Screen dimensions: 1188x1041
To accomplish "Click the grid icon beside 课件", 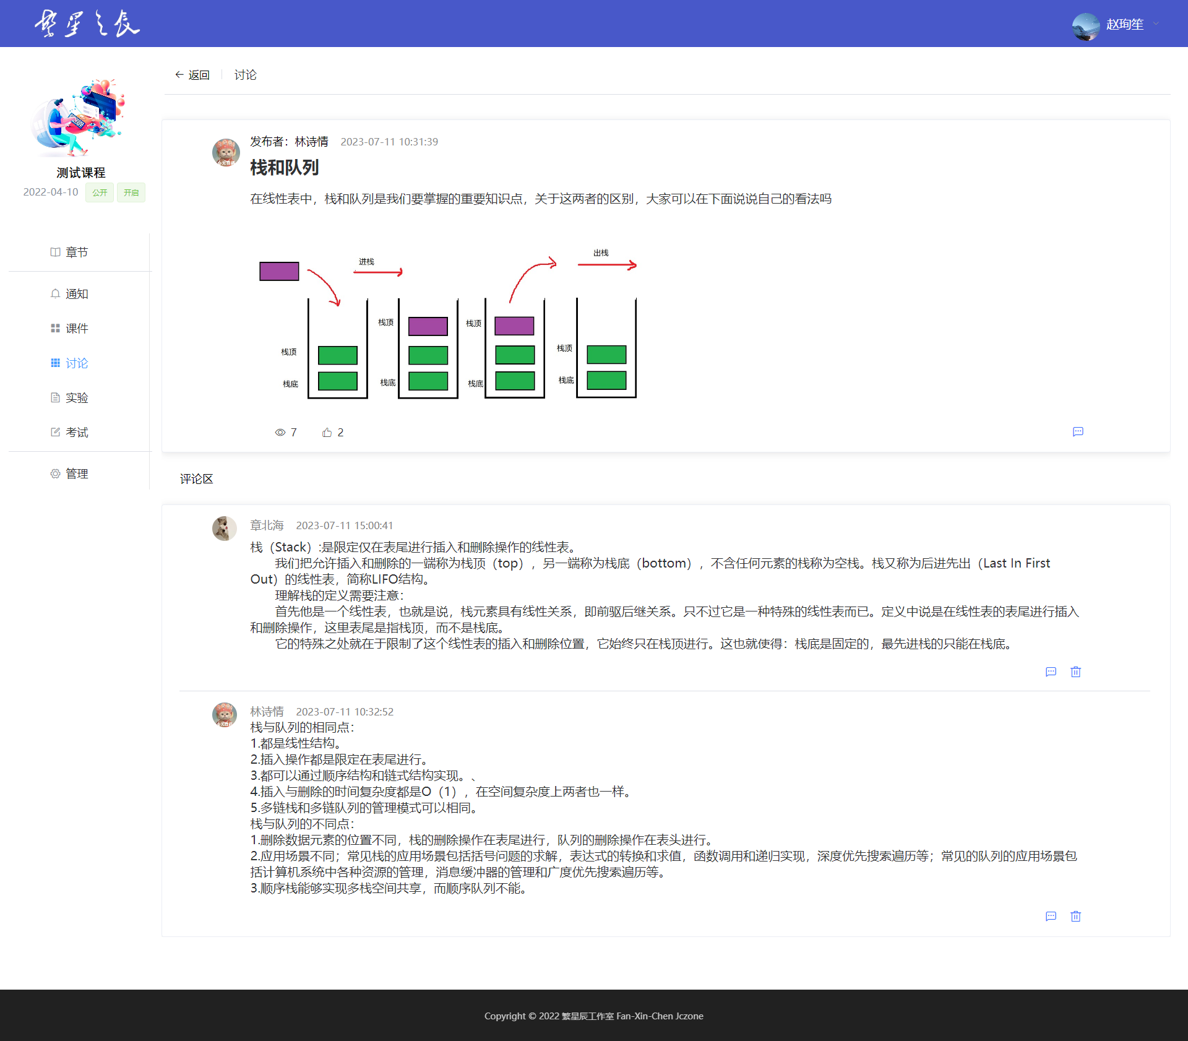I will coord(55,328).
